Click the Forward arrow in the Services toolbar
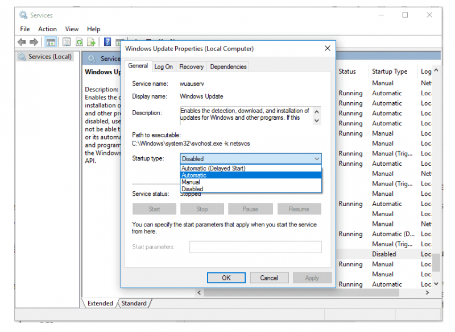The height and width of the screenshot is (332, 455). coord(34,42)
